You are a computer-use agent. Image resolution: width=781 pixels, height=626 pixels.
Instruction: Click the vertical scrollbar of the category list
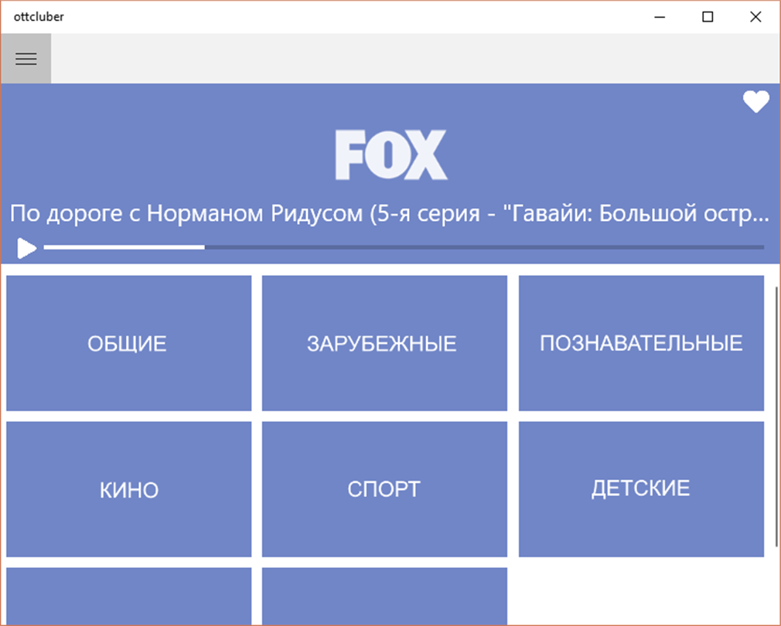(x=776, y=416)
